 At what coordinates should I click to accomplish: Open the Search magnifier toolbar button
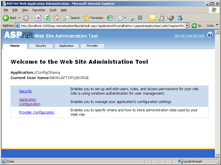[x=71, y=18]
